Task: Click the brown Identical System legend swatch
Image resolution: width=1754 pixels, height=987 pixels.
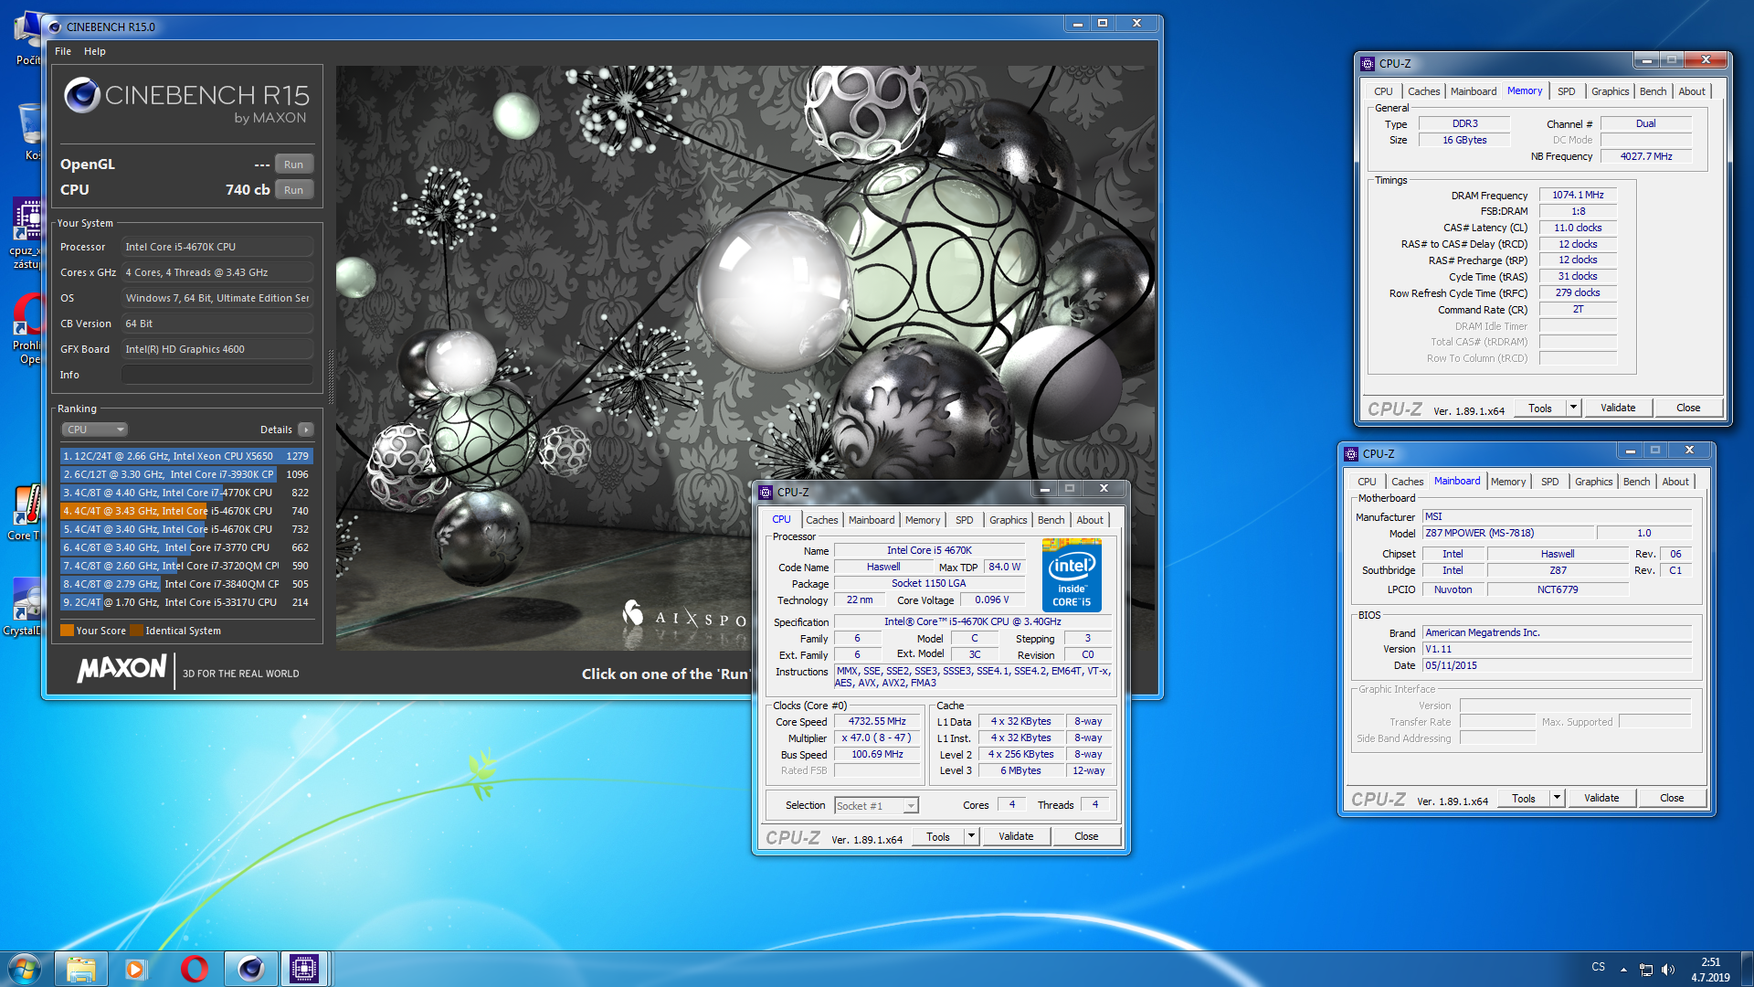Action: tap(136, 631)
